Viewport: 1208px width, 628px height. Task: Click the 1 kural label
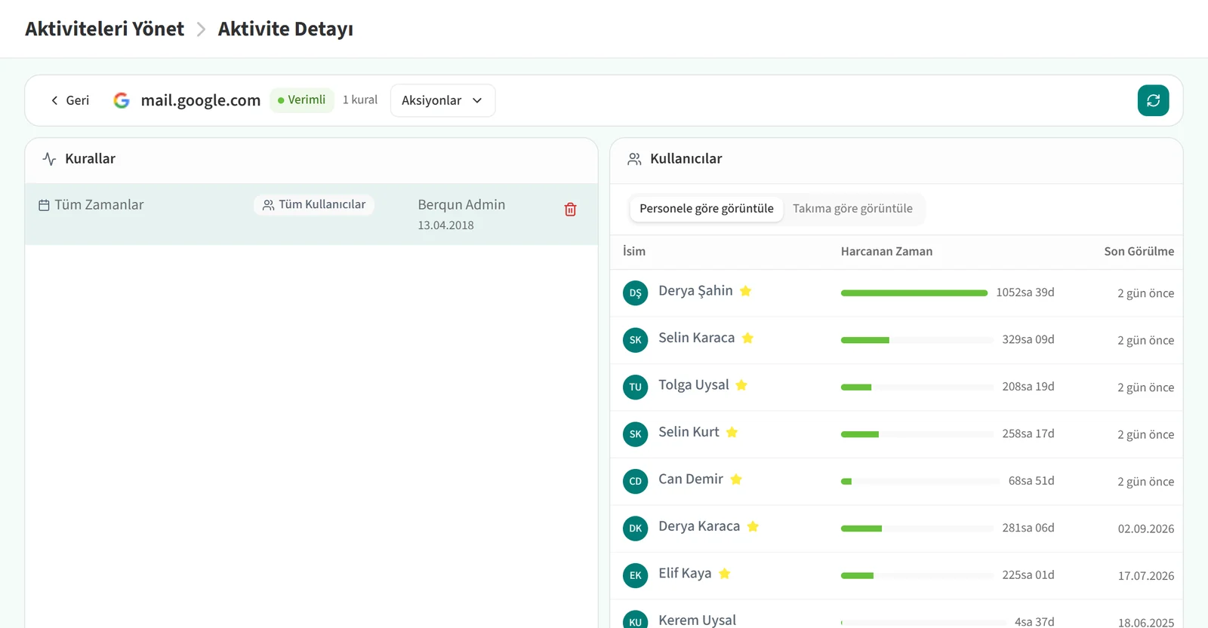(x=360, y=100)
